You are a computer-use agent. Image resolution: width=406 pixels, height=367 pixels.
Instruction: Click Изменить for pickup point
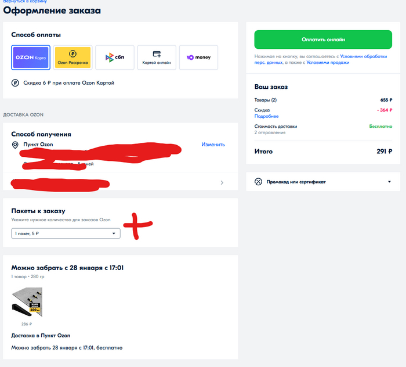tap(213, 145)
